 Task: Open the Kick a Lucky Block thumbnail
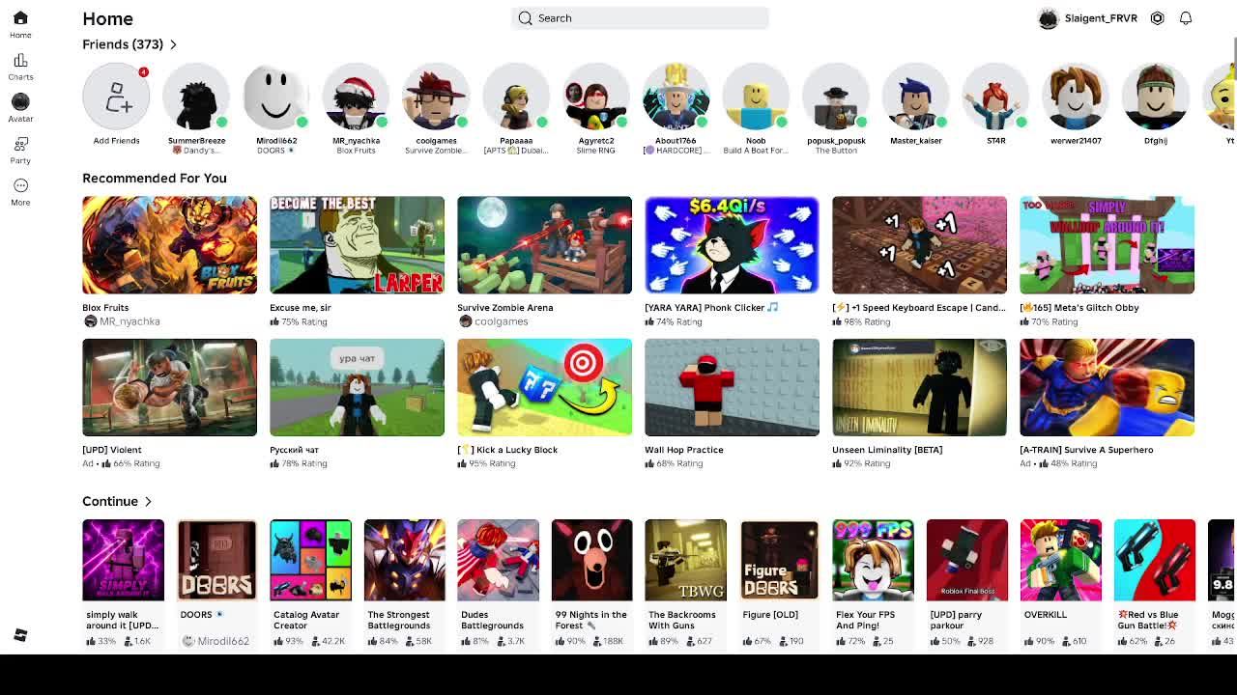coord(544,387)
